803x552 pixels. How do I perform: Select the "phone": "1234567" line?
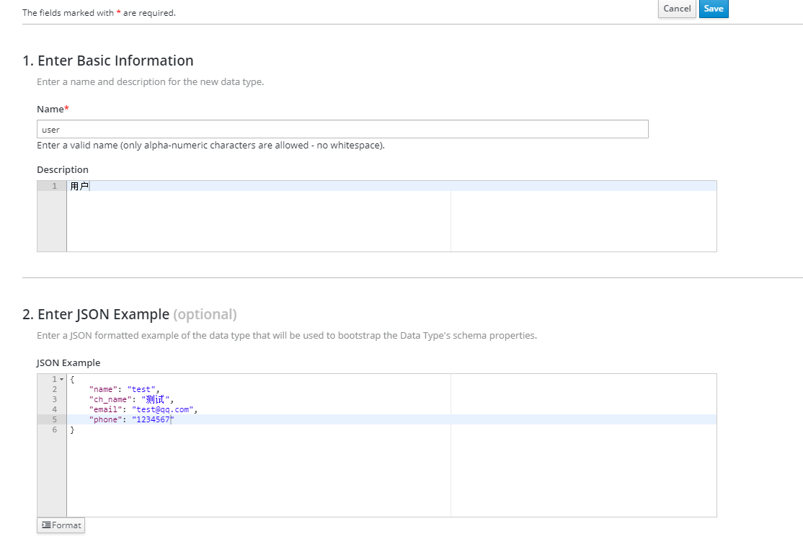point(130,419)
